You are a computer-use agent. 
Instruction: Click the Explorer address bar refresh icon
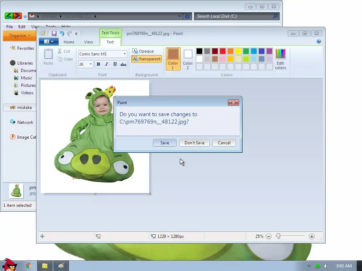tap(187, 16)
